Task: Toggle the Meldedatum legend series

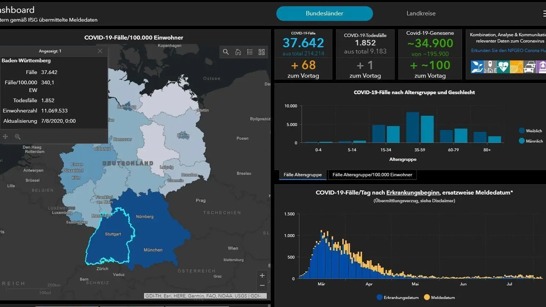Action: 439,297
